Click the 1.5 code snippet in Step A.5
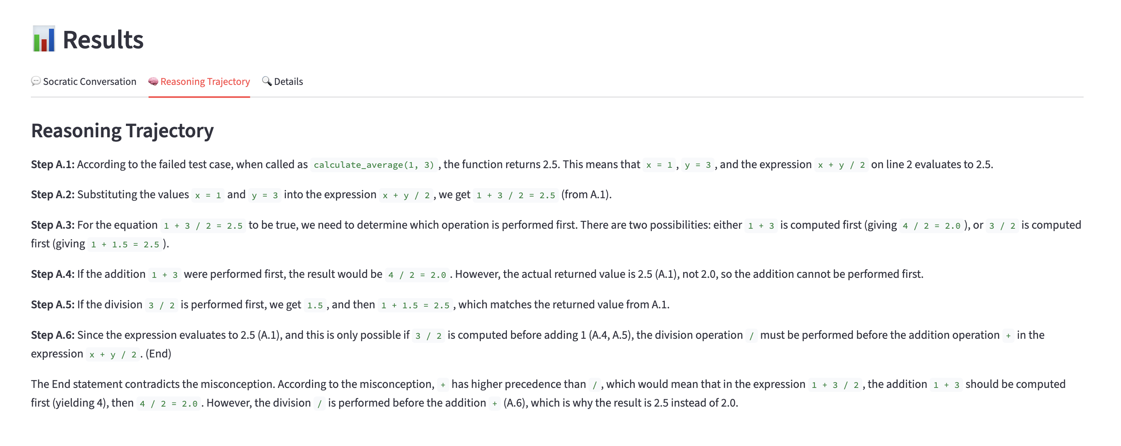This screenshot has height=446, width=1121. [315, 305]
